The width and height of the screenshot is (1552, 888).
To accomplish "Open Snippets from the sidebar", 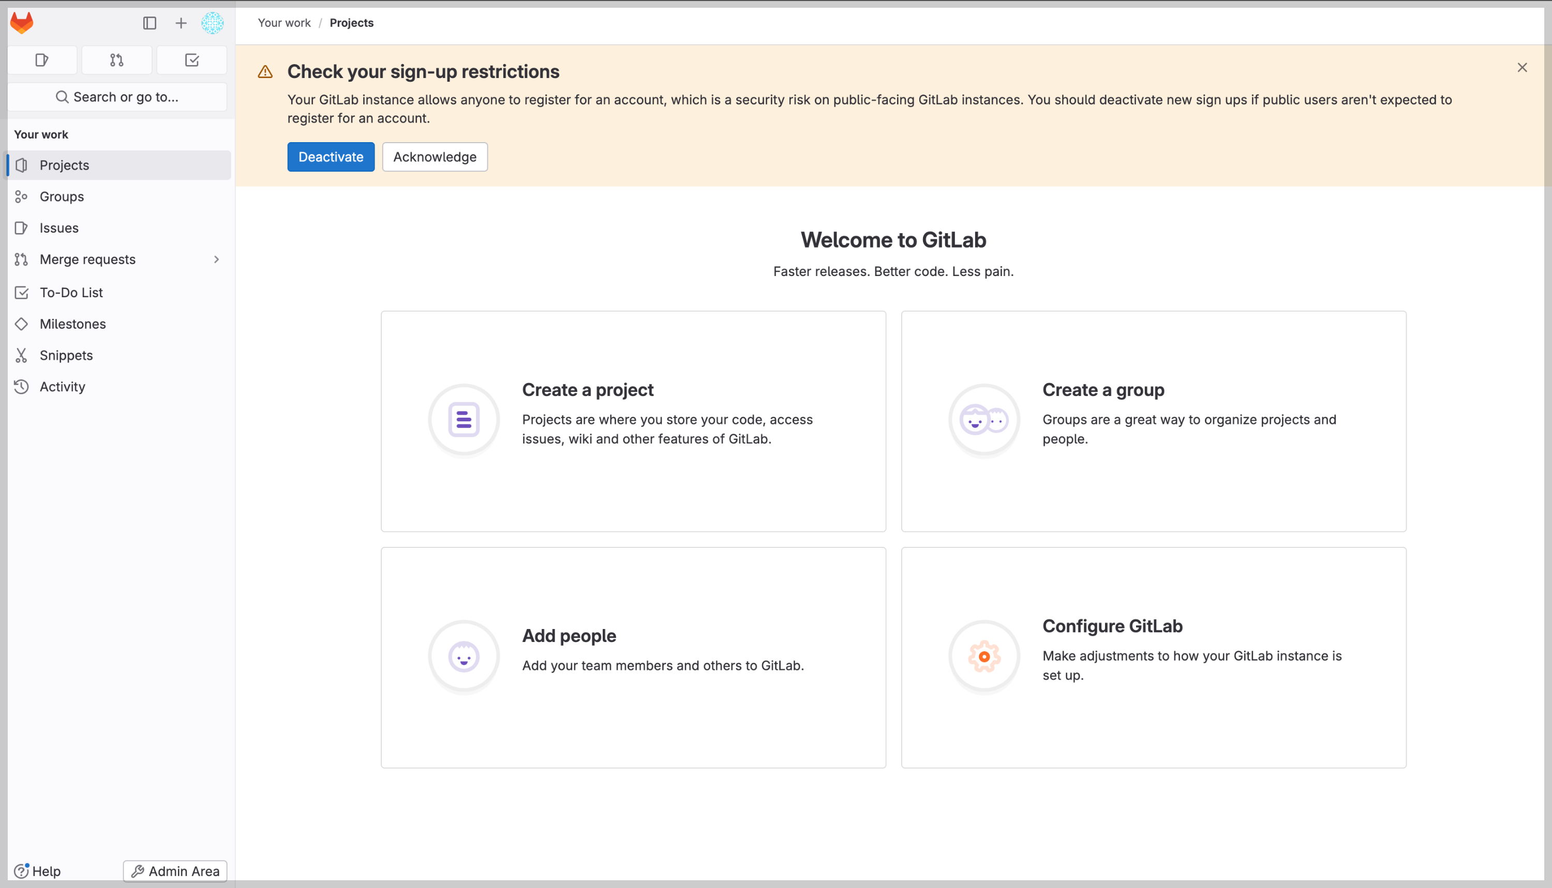I will 66,356.
